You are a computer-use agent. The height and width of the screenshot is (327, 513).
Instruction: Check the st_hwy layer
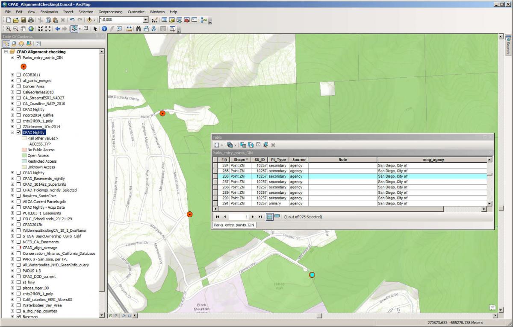(x=18, y=282)
